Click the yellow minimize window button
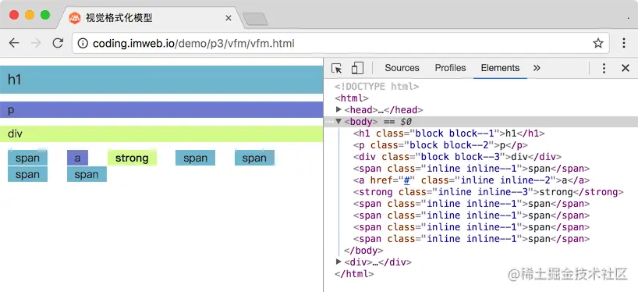Screen dimensions: 638x292 (x=30, y=16)
